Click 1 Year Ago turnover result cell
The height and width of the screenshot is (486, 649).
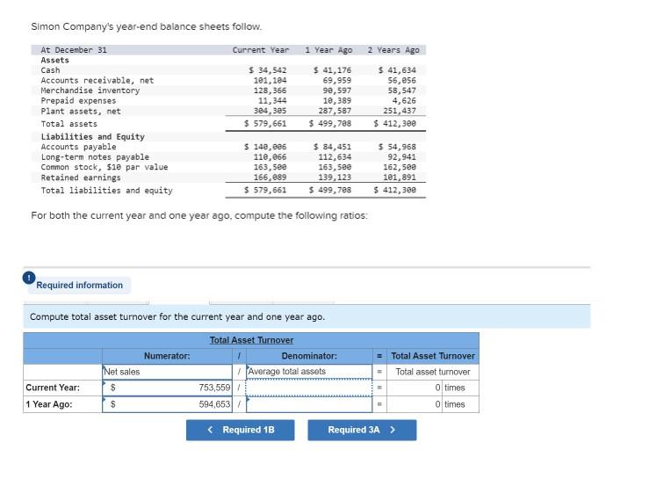coord(433,404)
